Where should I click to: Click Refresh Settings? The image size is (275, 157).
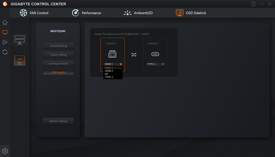(58, 121)
